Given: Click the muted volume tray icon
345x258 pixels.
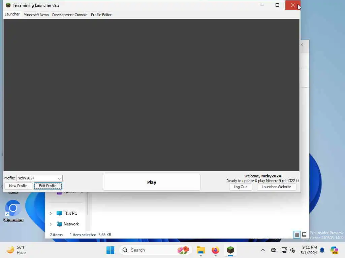Looking at the screenshot, I should pos(293,250).
